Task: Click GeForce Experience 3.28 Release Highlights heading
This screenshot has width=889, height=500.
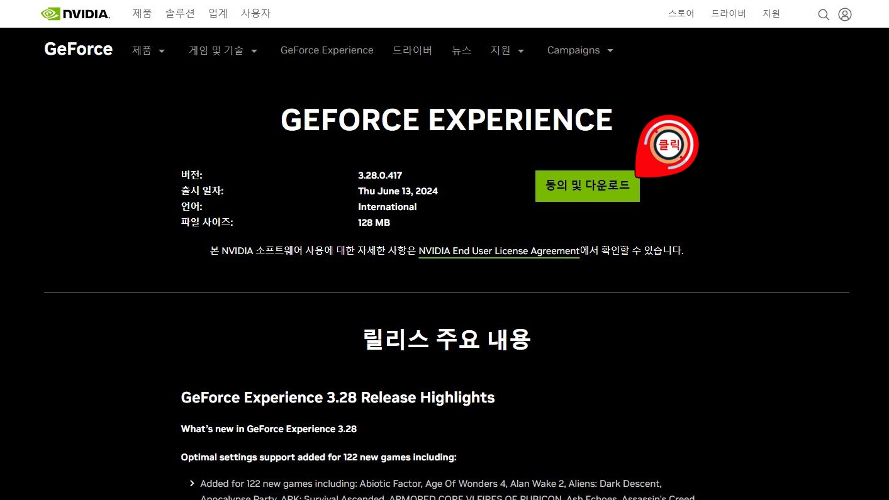Action: pos(338,397)
